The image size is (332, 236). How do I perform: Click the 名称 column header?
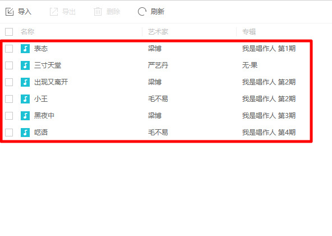(27, 32)
